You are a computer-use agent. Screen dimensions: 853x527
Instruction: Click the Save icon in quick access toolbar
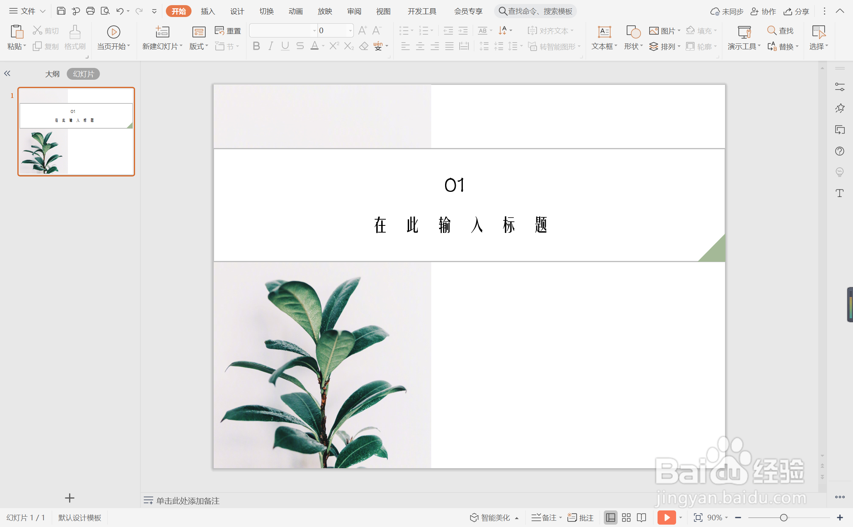coord(61,11)
